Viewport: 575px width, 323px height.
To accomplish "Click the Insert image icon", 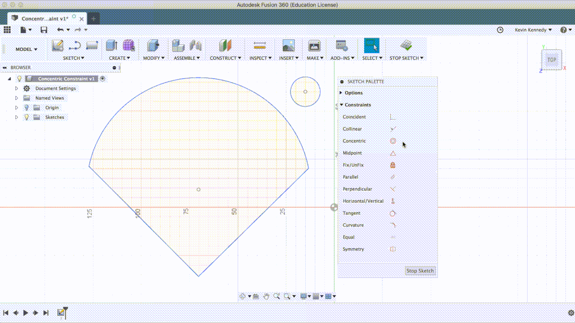I will [x=288, y=46].
